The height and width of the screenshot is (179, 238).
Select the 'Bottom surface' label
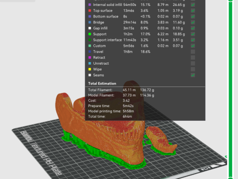click(106, 16)
